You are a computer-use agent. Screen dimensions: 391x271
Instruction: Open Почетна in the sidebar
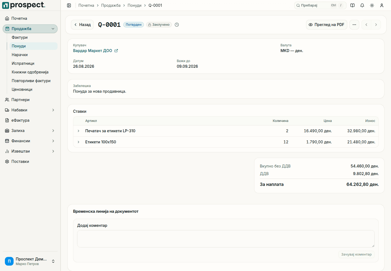click(x=30, y=18)
